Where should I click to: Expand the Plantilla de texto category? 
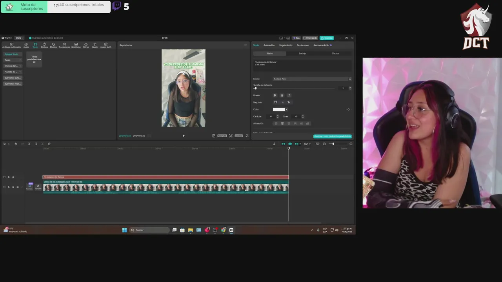[13, 72]
